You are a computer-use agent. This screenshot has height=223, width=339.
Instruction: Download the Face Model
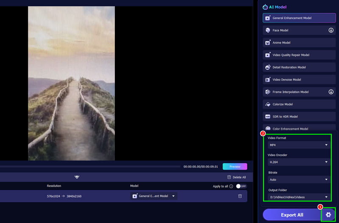pos(331,31)
